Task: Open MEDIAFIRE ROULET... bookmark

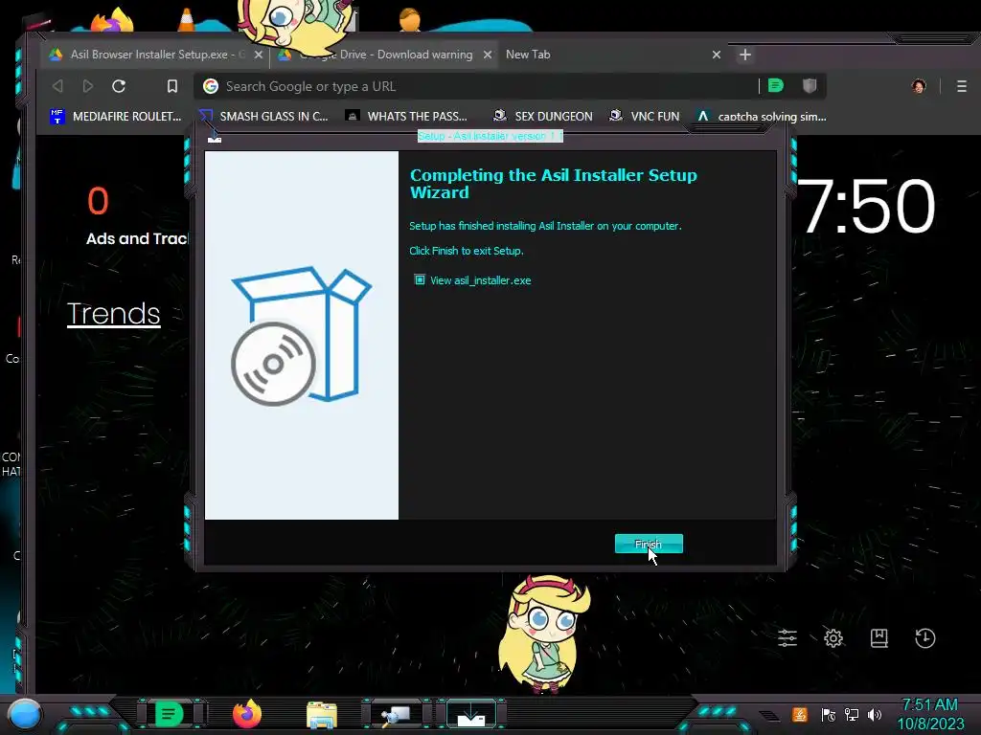Action: pos(116,116)
